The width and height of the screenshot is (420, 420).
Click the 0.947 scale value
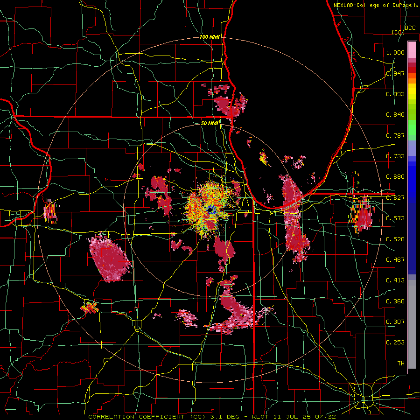pyautogui.click(x=395, y=73)
